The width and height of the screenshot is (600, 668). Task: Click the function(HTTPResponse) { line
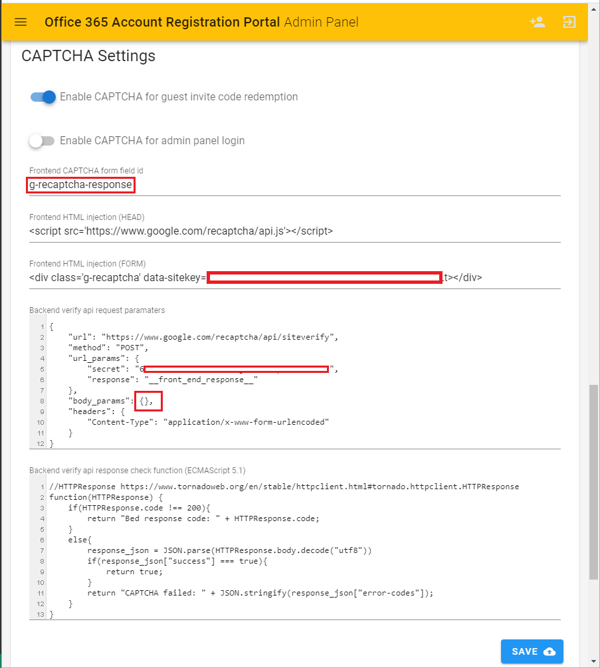pos(106,498)
